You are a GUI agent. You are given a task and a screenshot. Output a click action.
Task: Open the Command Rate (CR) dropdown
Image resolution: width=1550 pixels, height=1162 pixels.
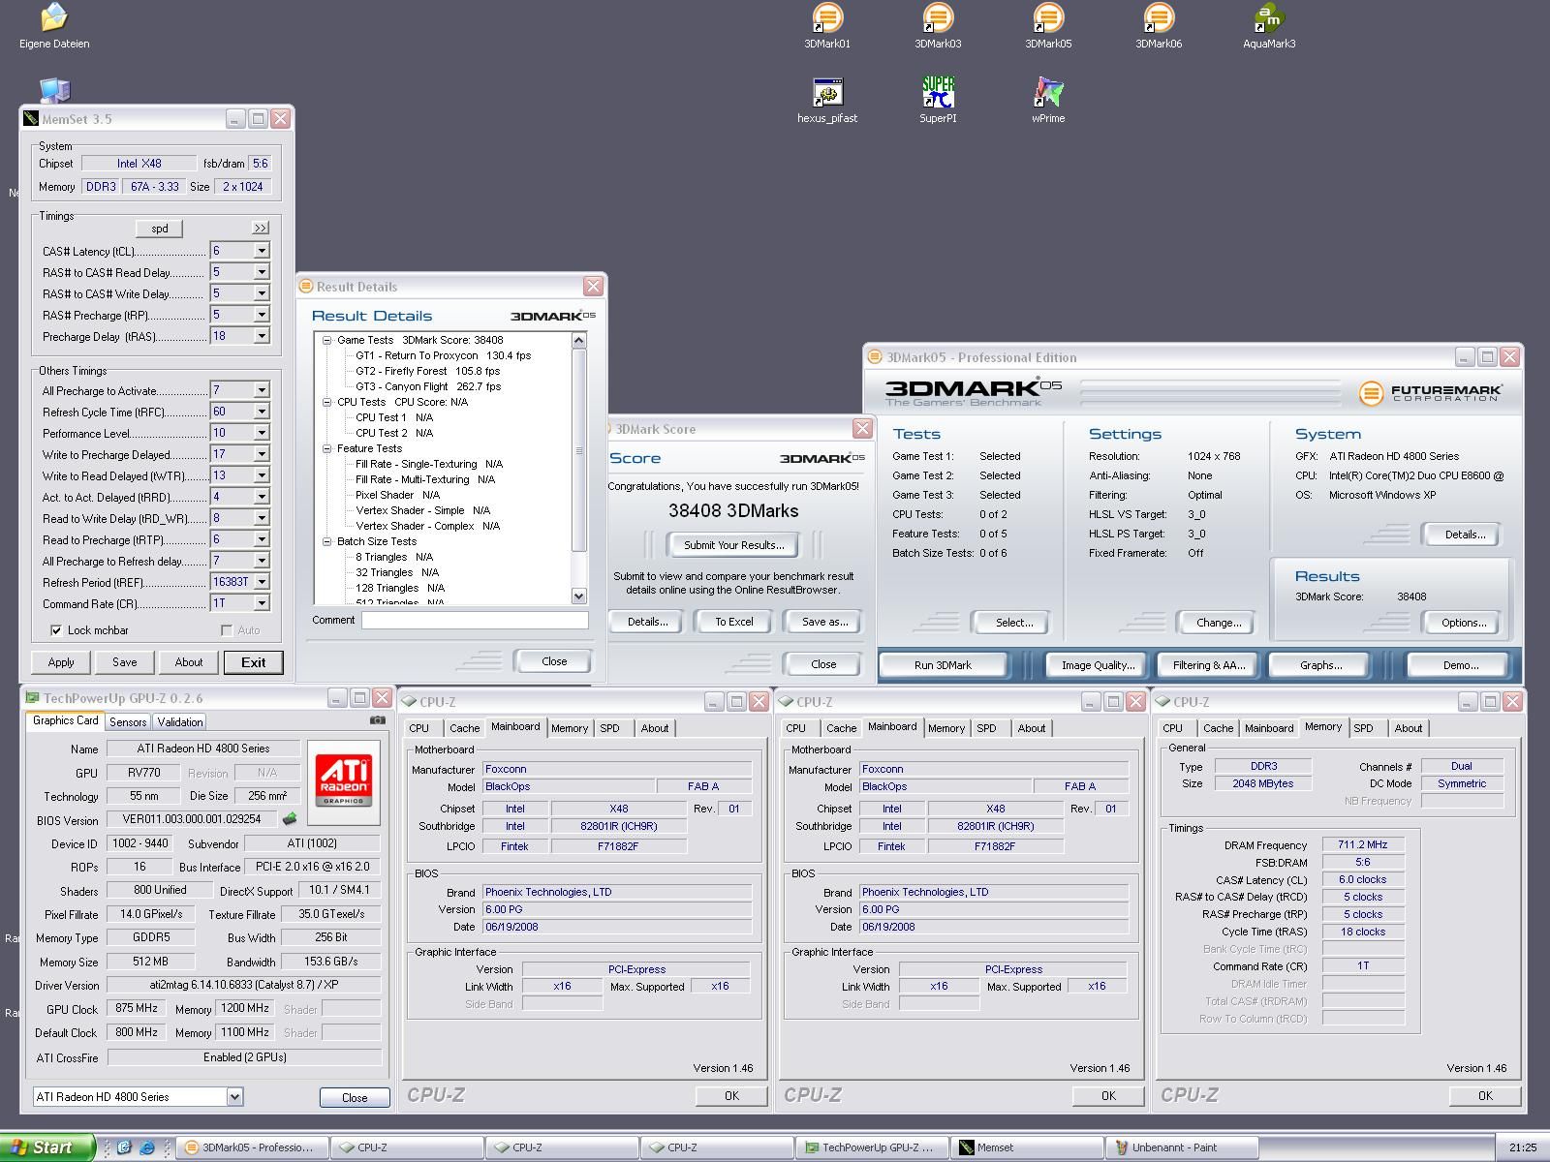coord(261,603)
